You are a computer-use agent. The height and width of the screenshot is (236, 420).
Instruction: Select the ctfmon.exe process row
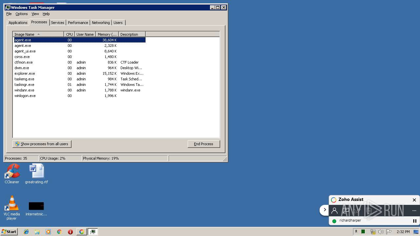pyautogui.click(x=79, y=62)
